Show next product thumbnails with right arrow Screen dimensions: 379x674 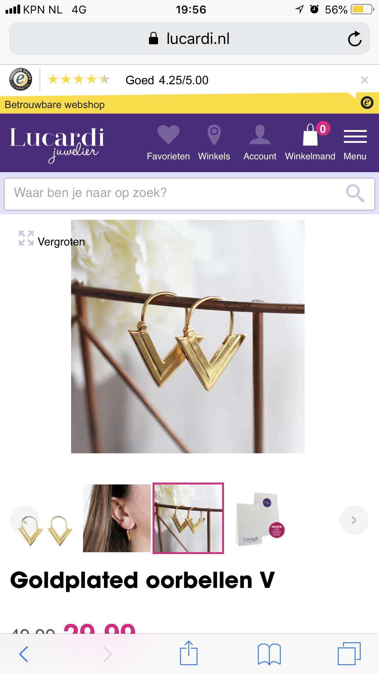click(354, 520)
